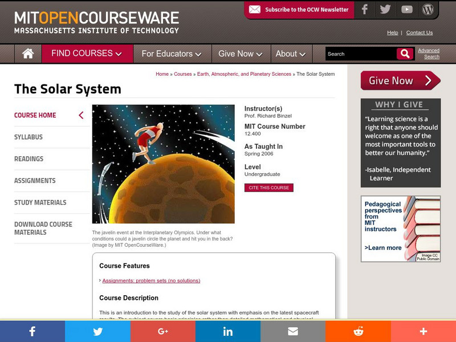Expand the For Educators dropdown menu
Image resolution: width=456 pixels, height=342 pixels.
172,54
